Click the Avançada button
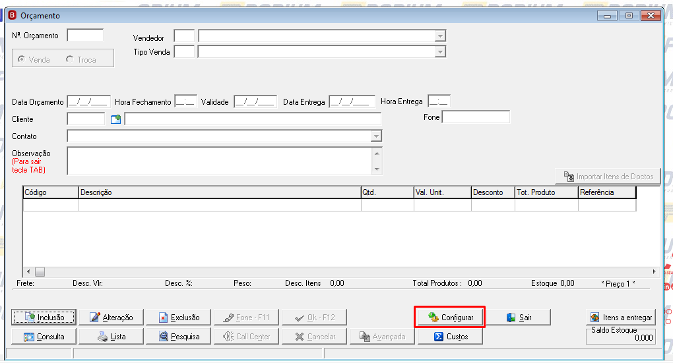 point(382,337)
